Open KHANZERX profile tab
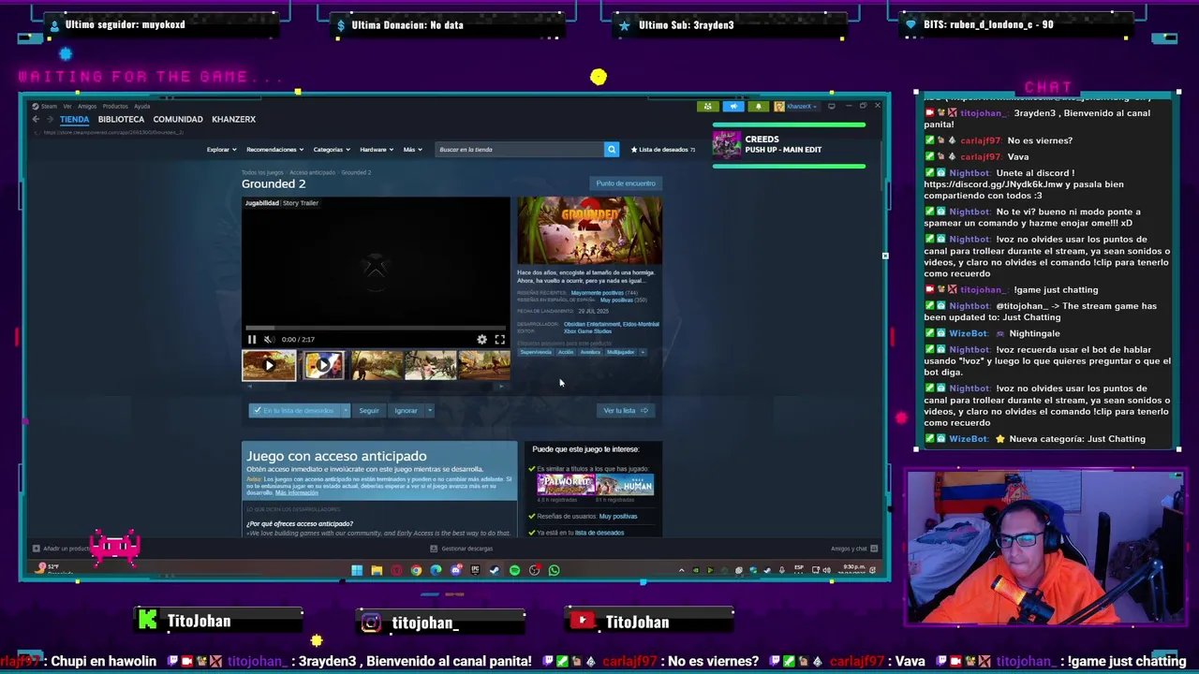1199x674 pixels. point(233,119)
